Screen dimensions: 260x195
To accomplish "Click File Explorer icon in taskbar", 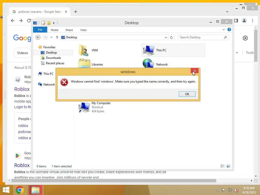I will 36,190.
